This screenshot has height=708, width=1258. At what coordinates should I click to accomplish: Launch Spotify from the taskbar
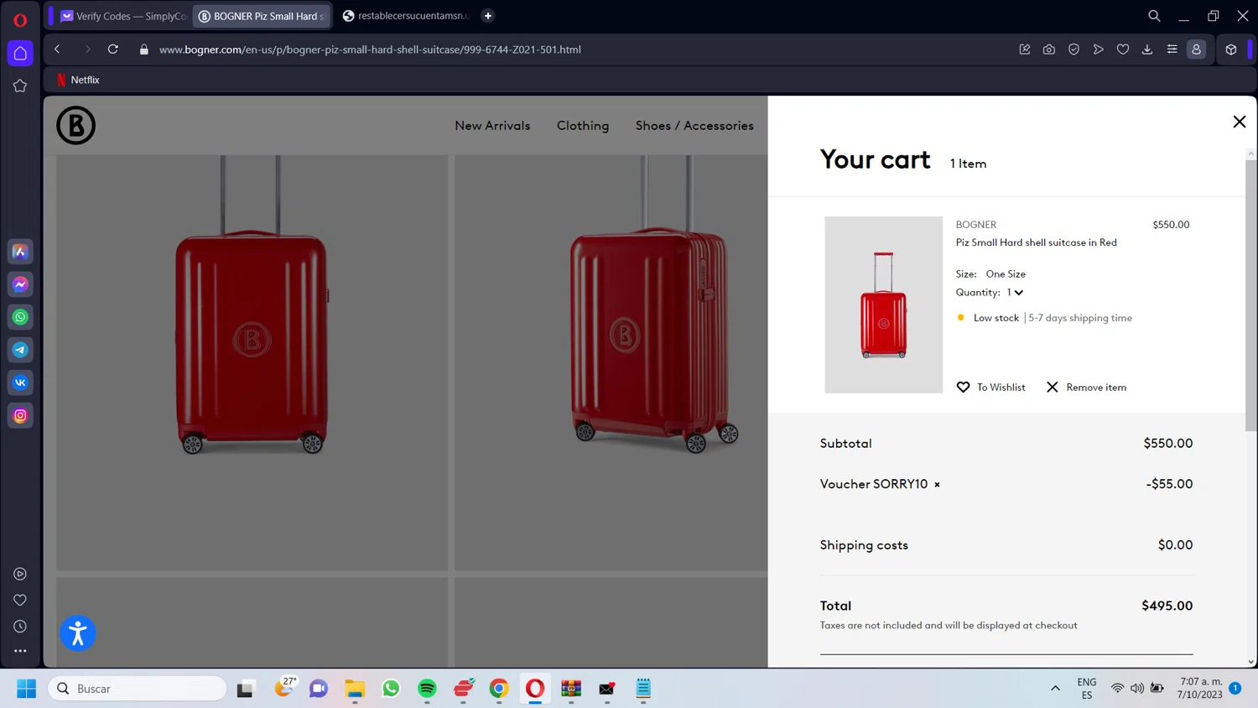pos(427,689)
